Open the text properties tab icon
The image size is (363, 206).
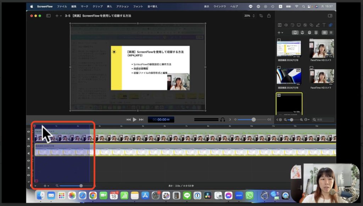click(324, 25)
